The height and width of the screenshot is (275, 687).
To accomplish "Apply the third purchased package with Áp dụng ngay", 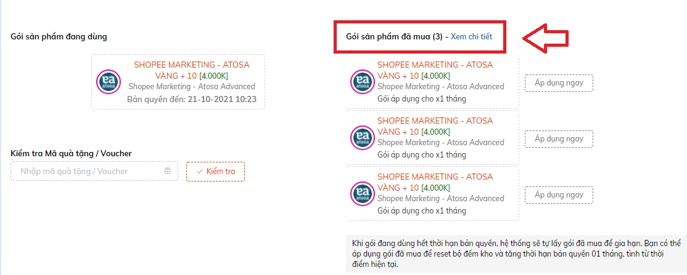I will [x=558, y=195].
